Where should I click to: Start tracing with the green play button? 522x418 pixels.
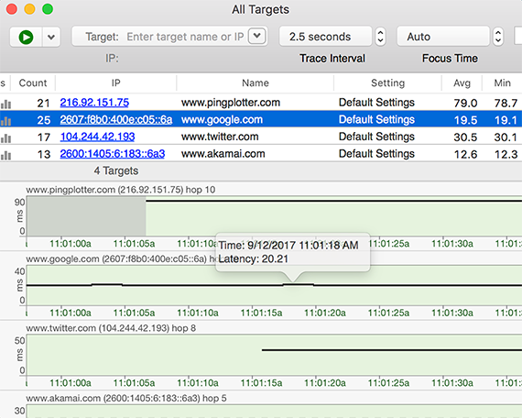(26, 37)
